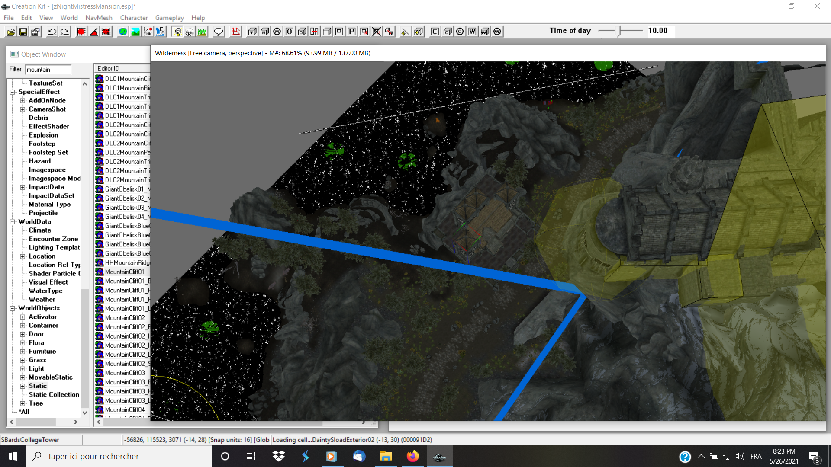The width and height of the screenshot is (831, 467).
Task: Toggle the grass display icon
Action: point(202,32)
